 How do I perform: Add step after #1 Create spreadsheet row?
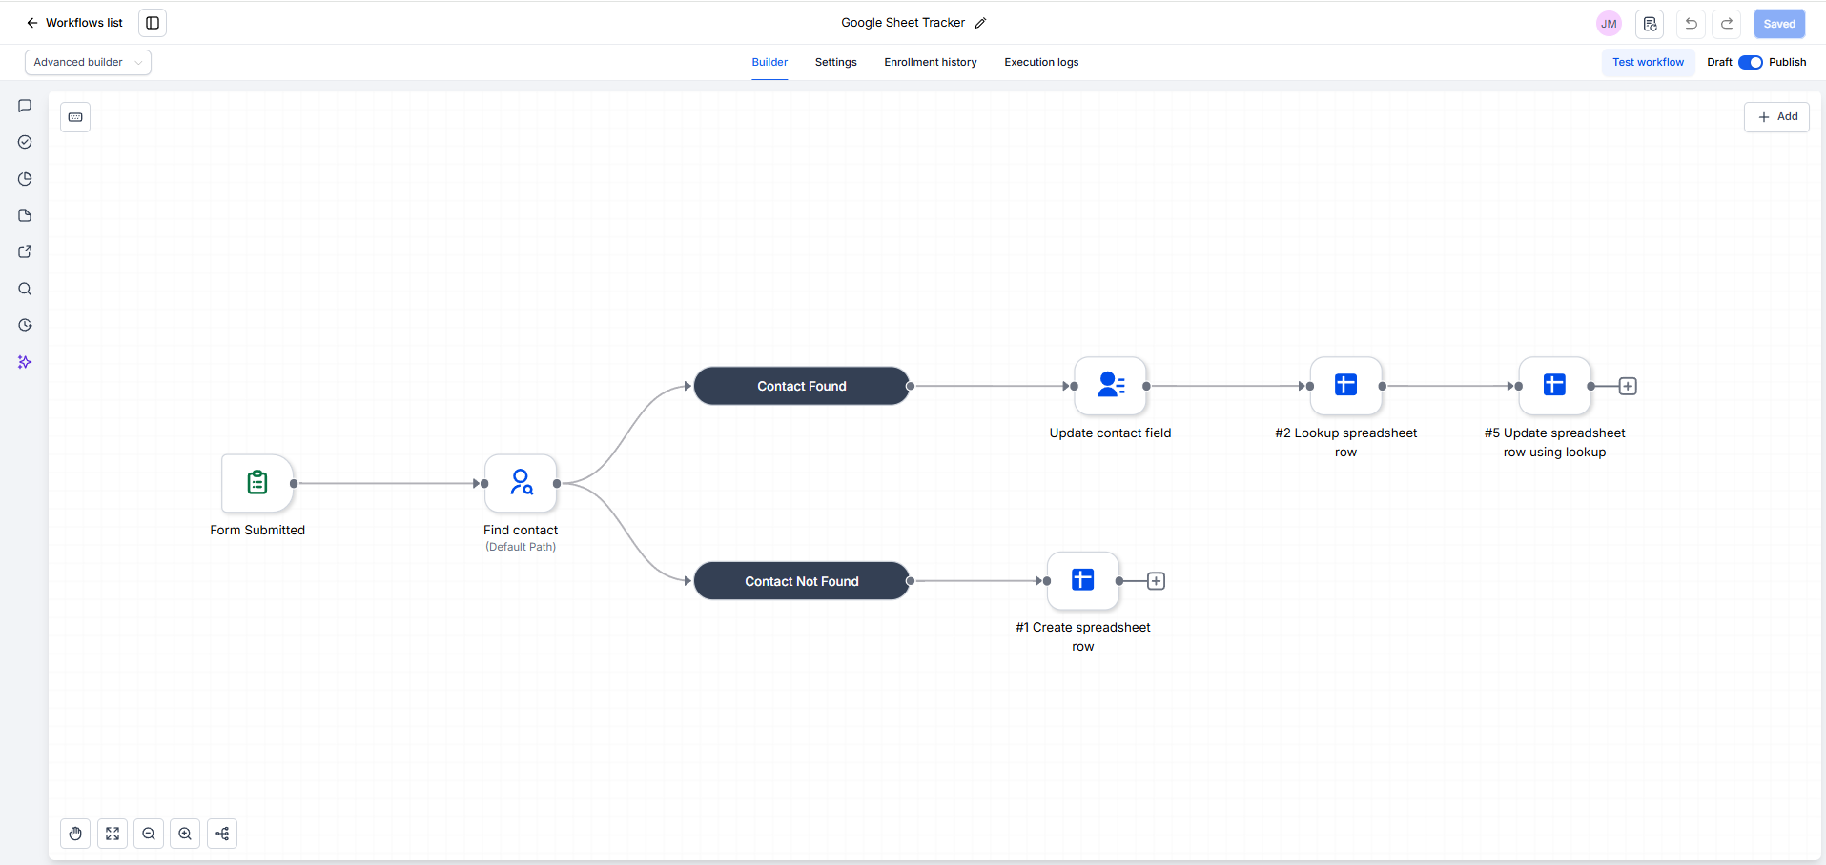point(1156,581)
